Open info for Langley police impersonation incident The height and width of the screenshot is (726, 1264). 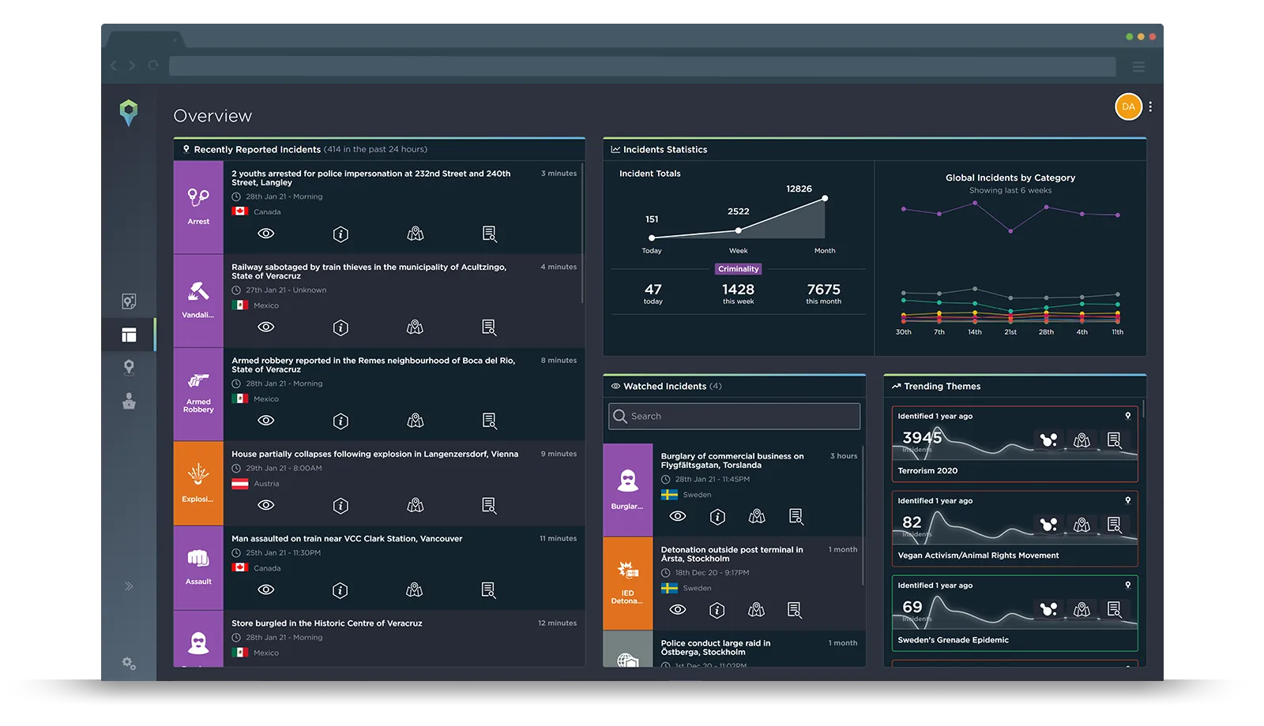click(340, 234)
